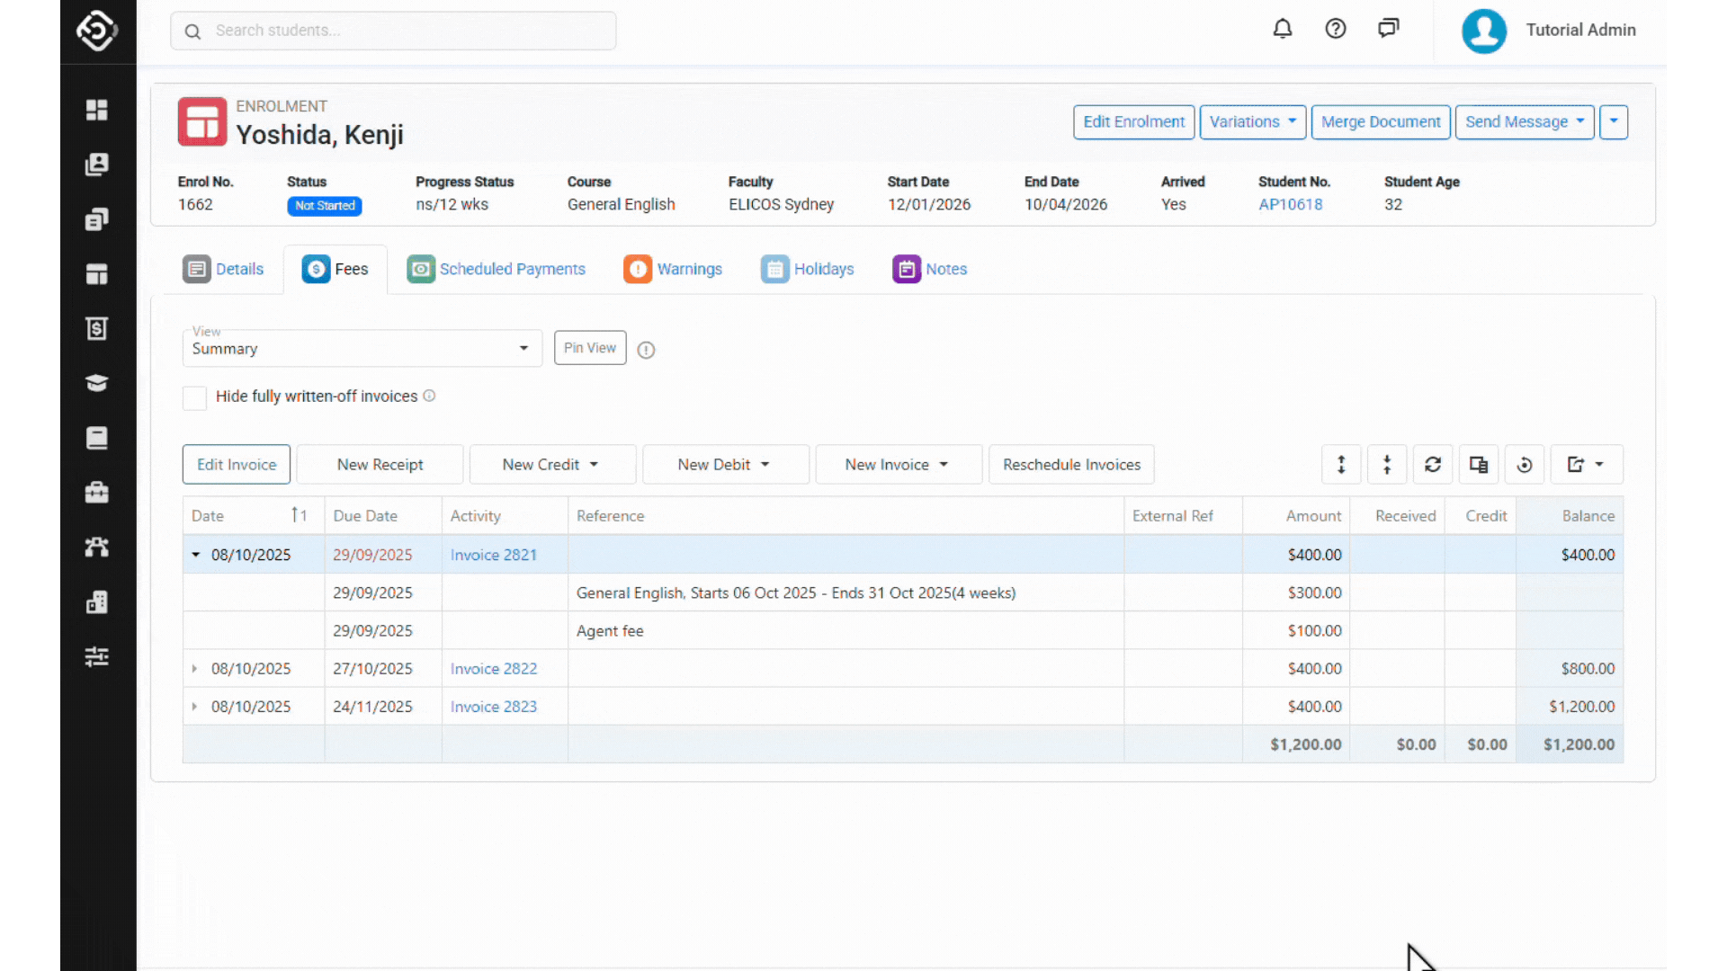Expand the Invoice 2822 row
This screenshot has height=971, width=1727.
tap(194, 669)
